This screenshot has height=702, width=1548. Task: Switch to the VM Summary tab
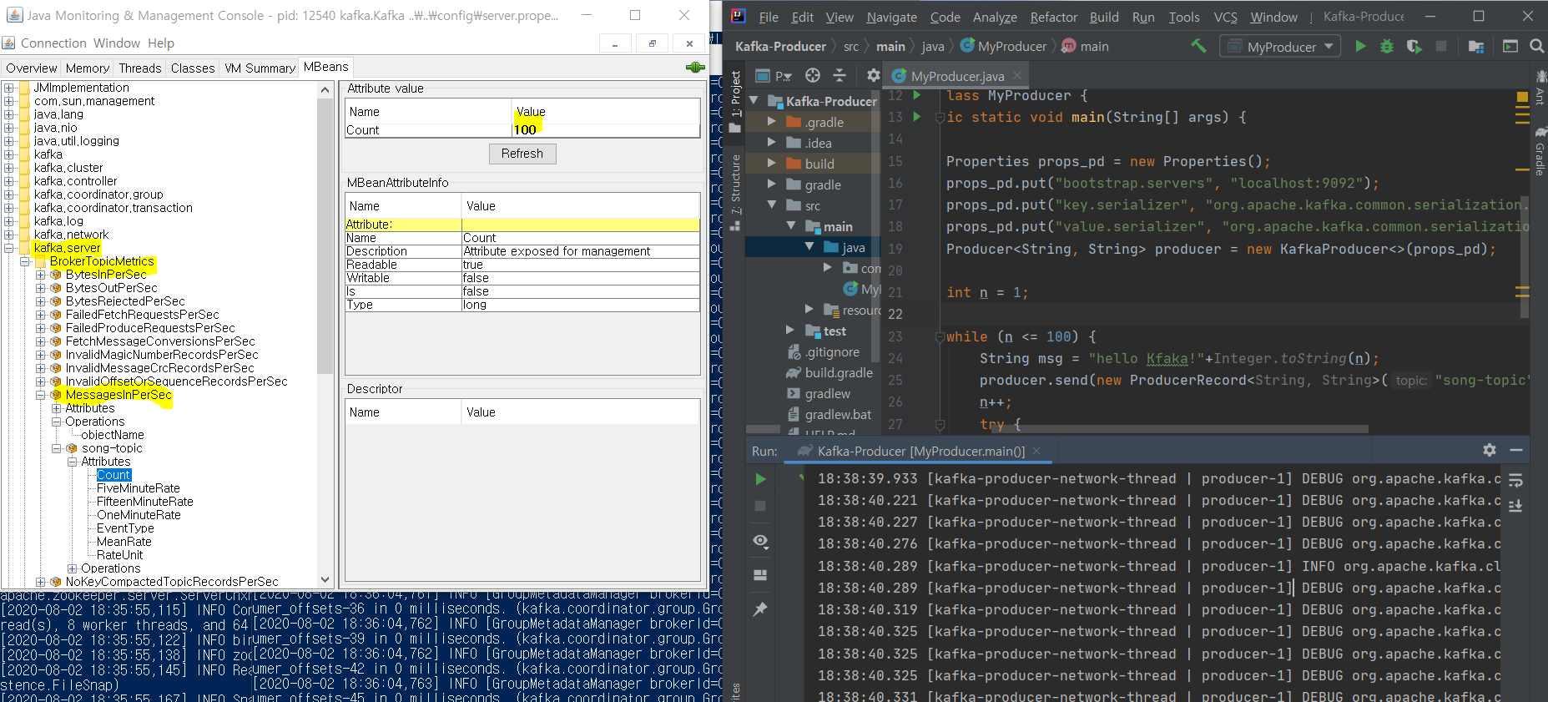[260, 68]
